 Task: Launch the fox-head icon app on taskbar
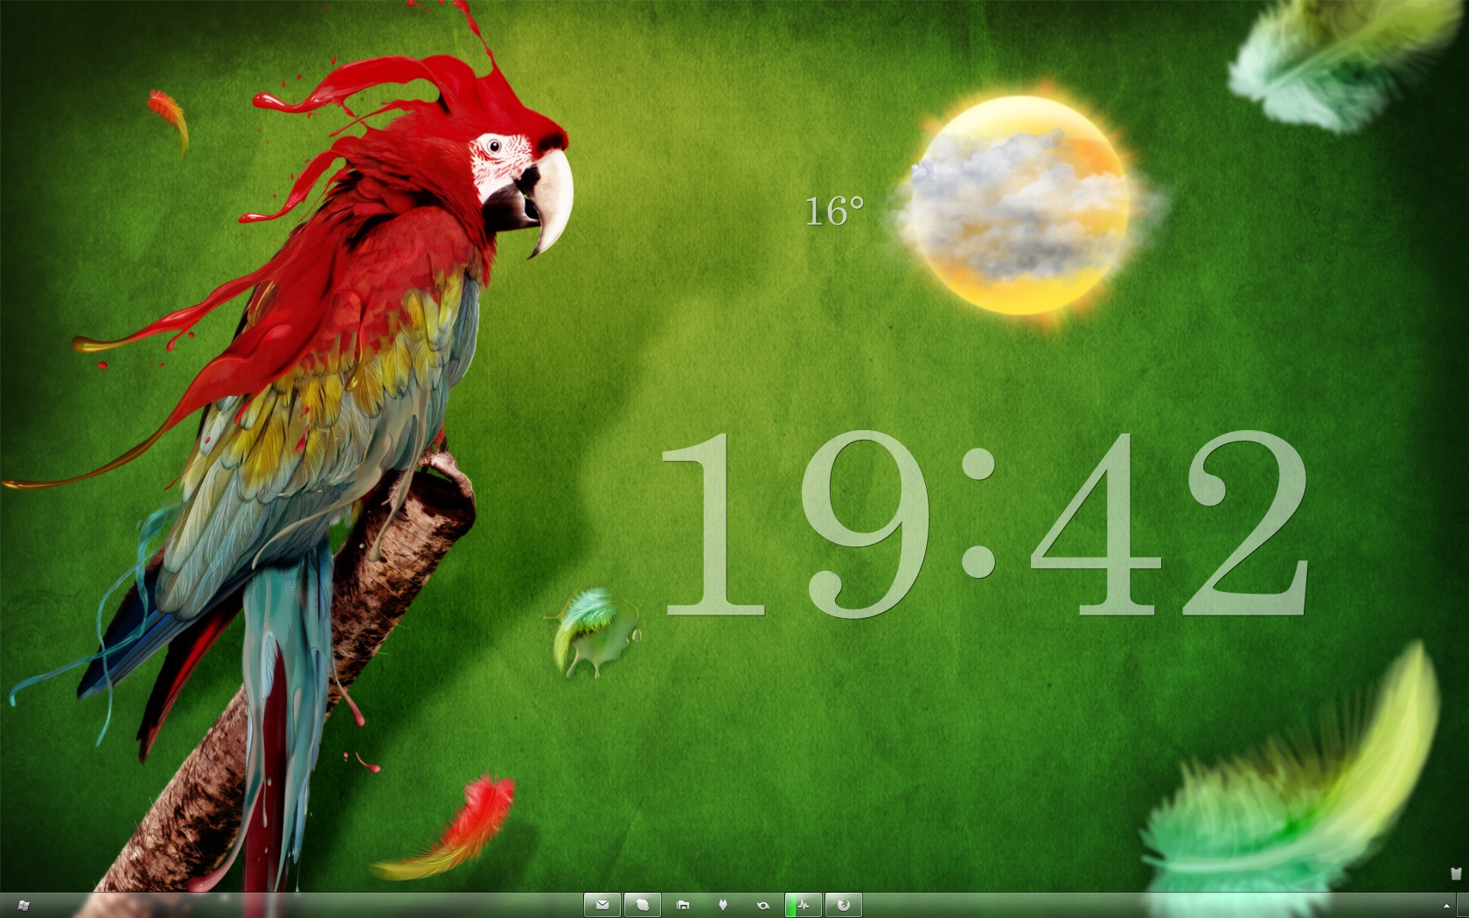pos(723,905)
